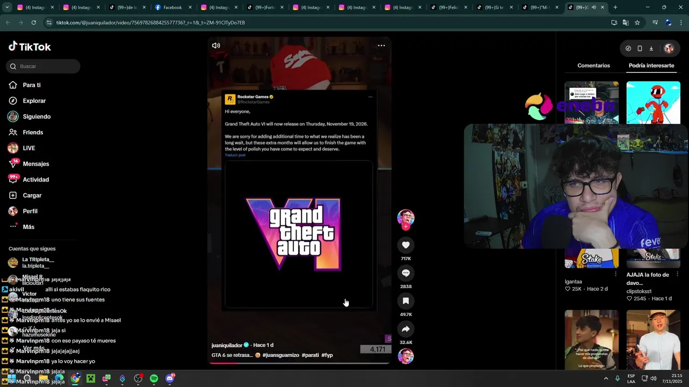Switch to the Podría interesarte tab
Viewport: 689px width, 387px height.
(x=651, y=66)
